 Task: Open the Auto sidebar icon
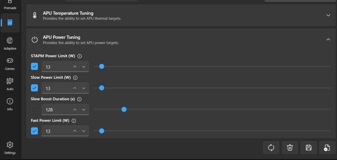10,84
